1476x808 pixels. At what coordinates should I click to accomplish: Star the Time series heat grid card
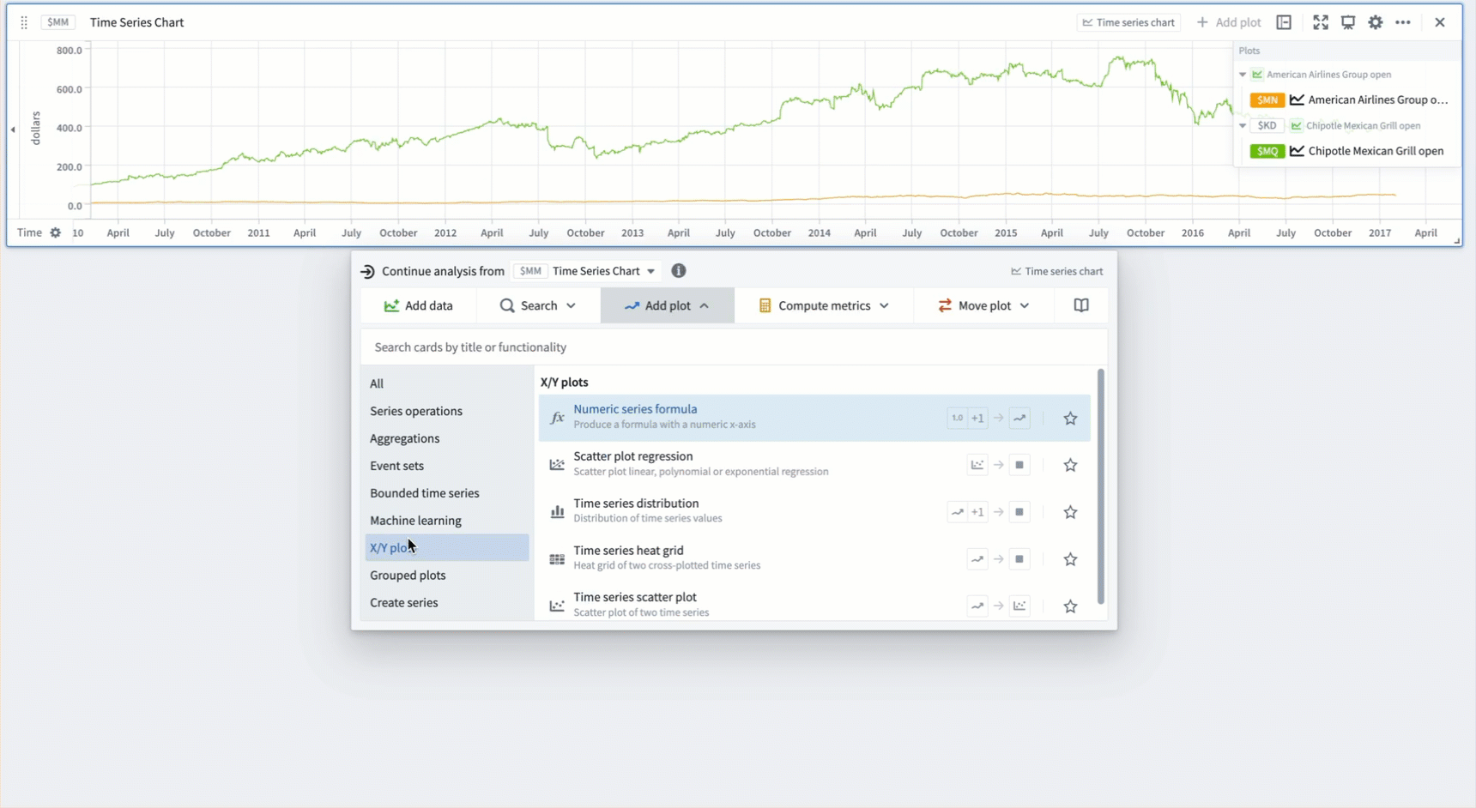[1070, 559]
